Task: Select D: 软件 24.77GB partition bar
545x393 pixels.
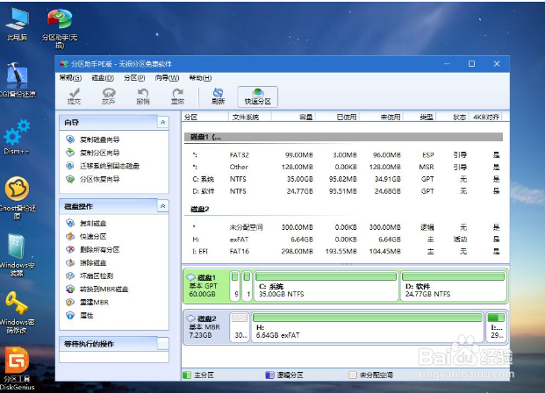Action: point(453,286)
